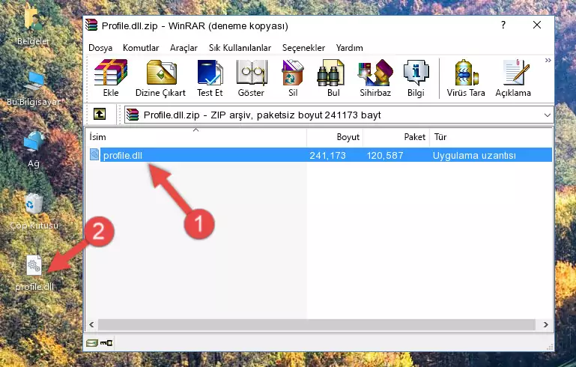The height and width of the screenshot is (367, 576).
Task: Select the Belgeler desktop icon
Action: [x=34, y=25]
